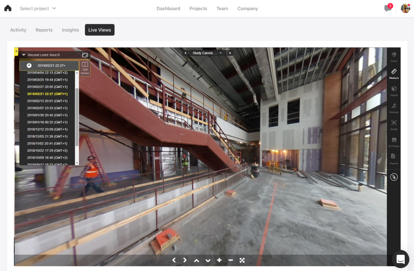Click the home icon
This screenshot has height=271, width=414.
pos(8,8)
